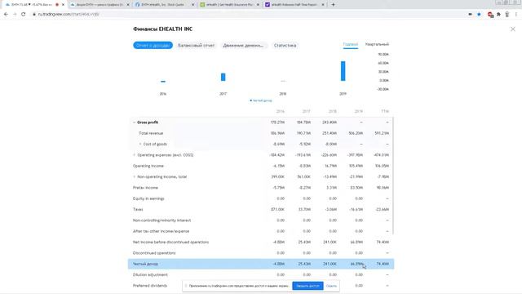
Task: Expand the Operating expenses (excl. COGS) row
Action: coord(134,155)
